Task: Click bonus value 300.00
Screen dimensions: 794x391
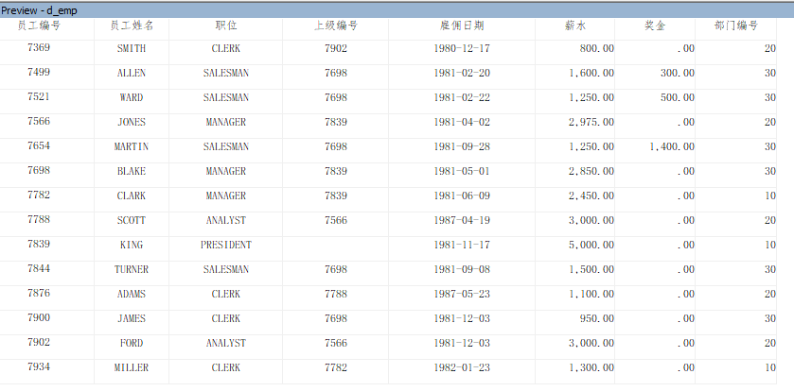Action: 678,74
